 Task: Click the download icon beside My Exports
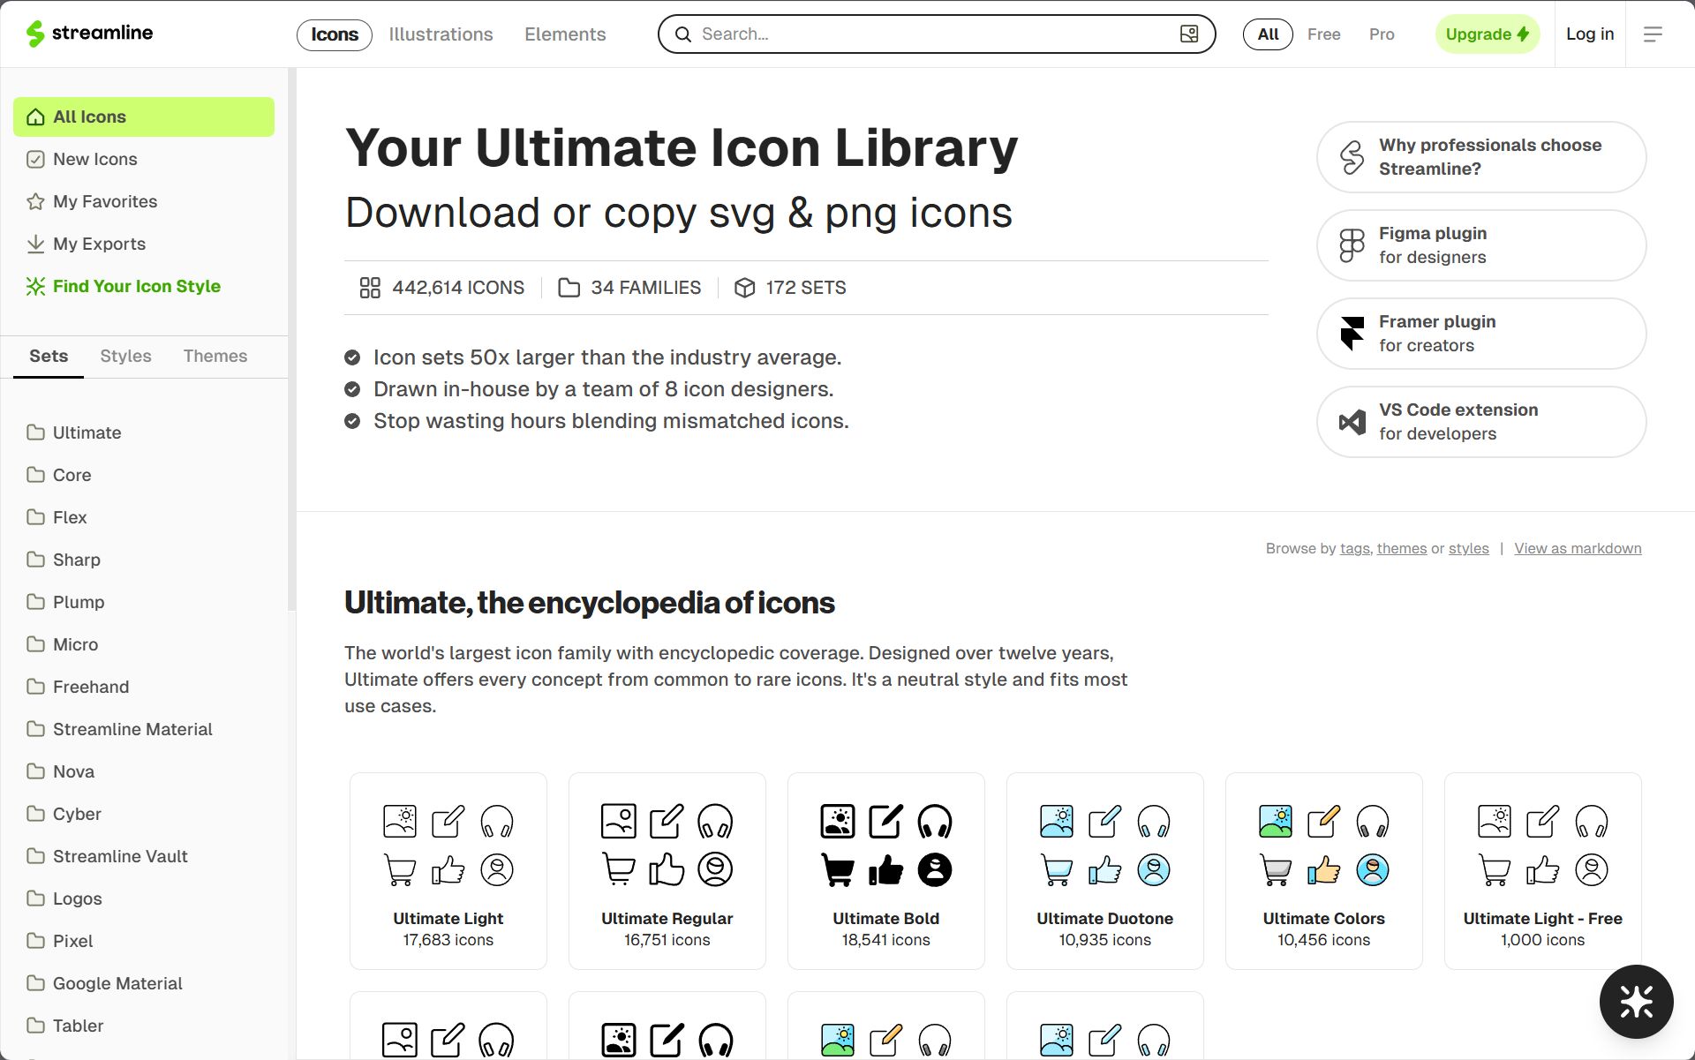35,244
